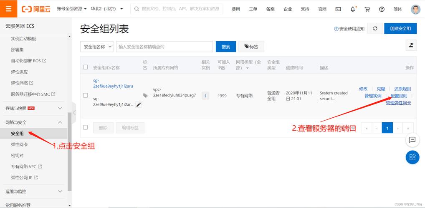Click 管理弹性网卡 link in row
This screenshot has height=208, width=425.
(398, 103)
